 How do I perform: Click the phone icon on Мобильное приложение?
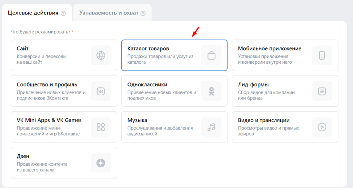[x=322, y=55]
